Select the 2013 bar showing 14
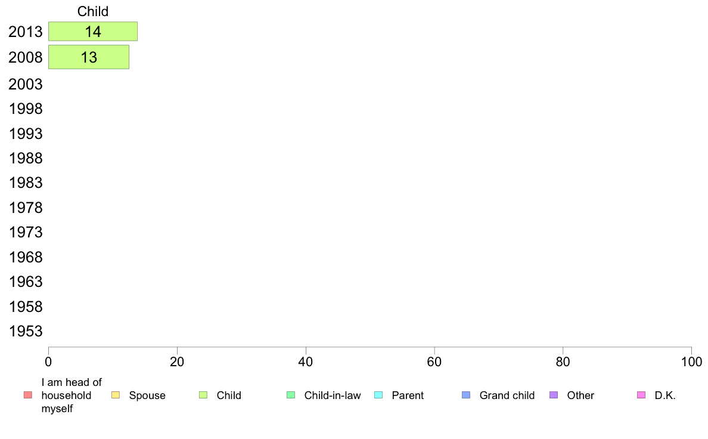 93,32
